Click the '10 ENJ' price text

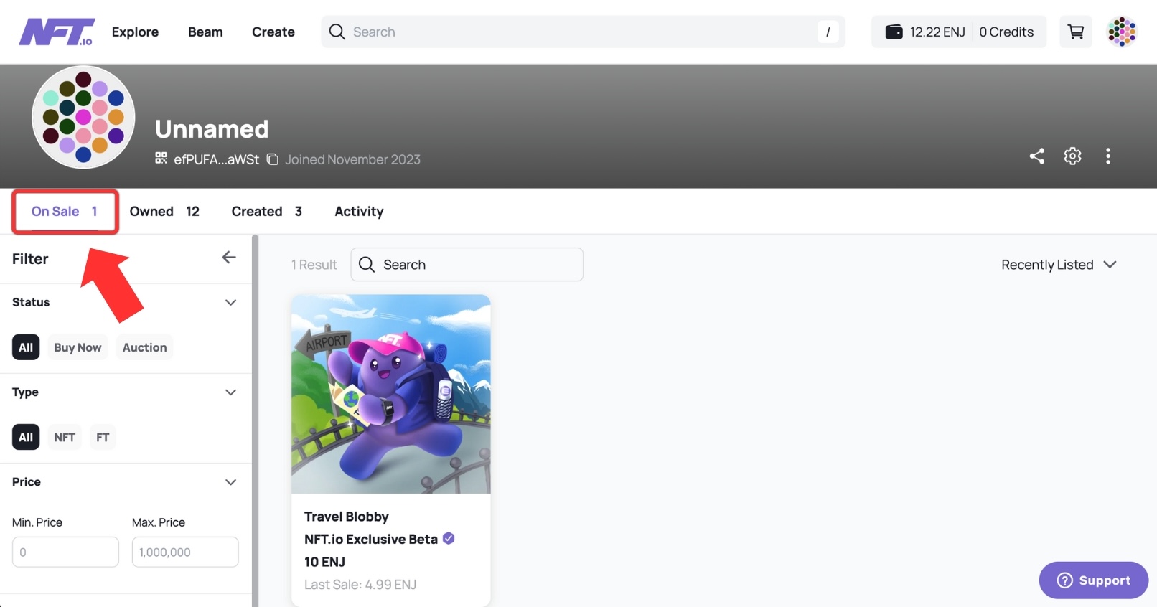click(x=324, y=562)
